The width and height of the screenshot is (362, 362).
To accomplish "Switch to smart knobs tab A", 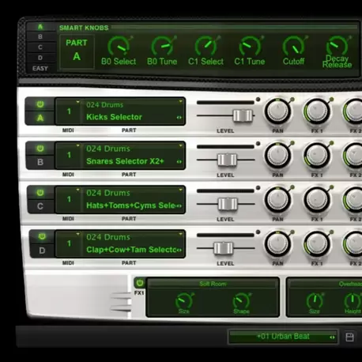I will click(x=40, y=27).
